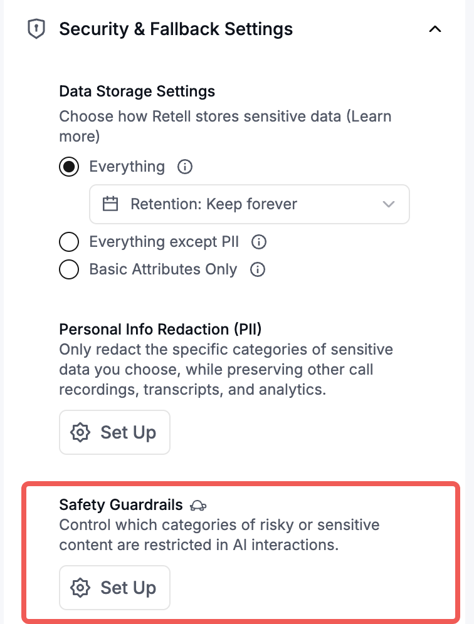Click the turtle icon next to Safety Guardrails
The height and width of the screenshot is (624, 474).
pos(198,506)
